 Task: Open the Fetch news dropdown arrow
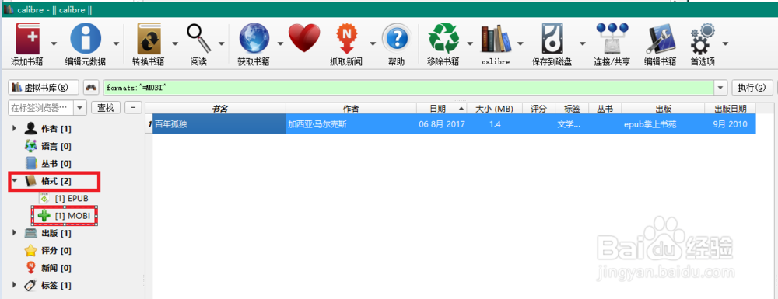tap(373, 43)
